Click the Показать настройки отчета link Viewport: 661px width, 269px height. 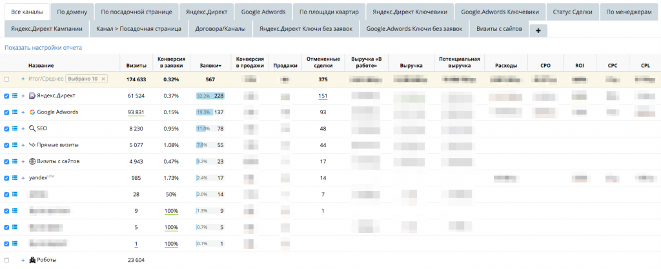pos(43,48)
